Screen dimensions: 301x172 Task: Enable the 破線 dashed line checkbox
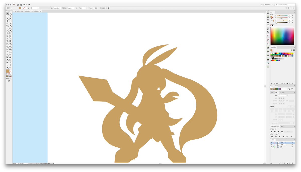click(271, 106)
